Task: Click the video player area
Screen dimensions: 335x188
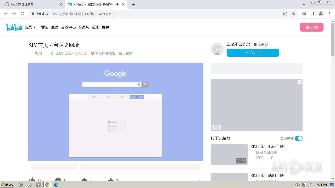Action: coord(115,112)
